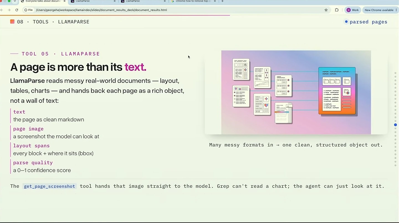Image resolution: width=399 pixels, height=223 pixels.
Task: Reload the page with the refresh icon
Action: [17, 10]
